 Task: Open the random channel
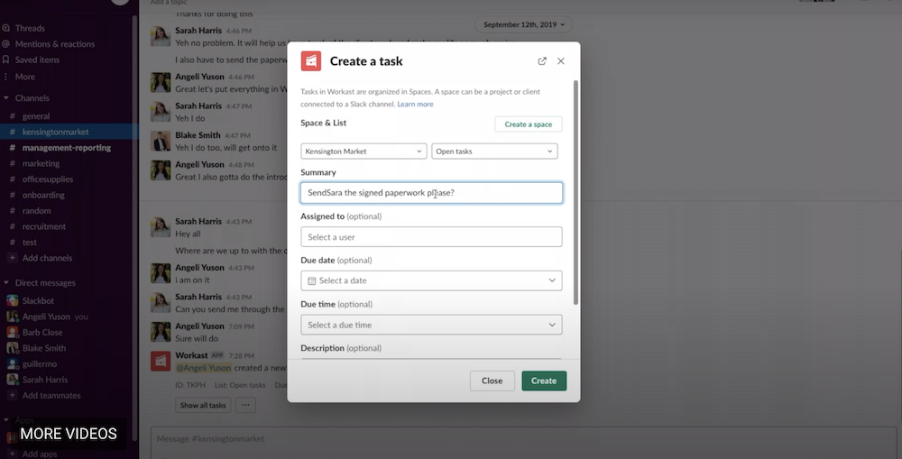point(37,210)
